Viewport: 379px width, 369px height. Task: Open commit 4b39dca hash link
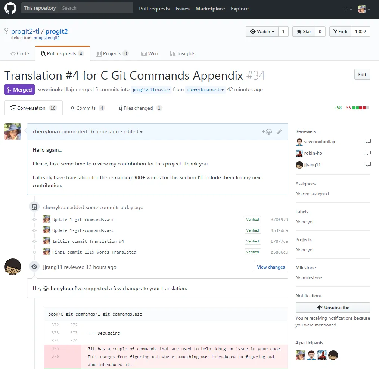tap(279, 230)
